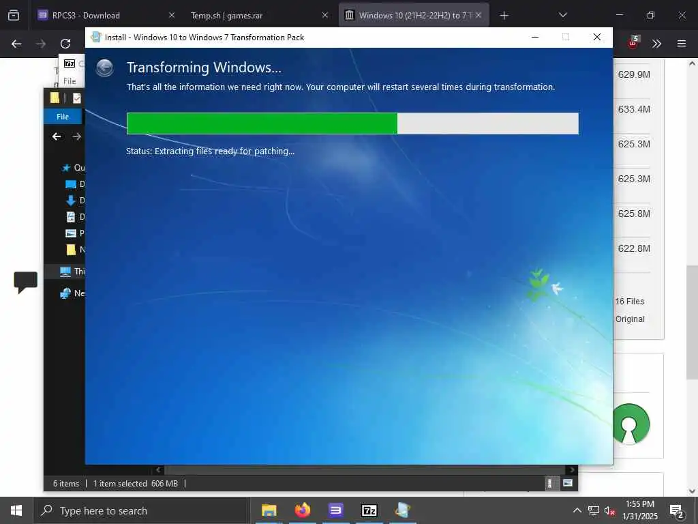Click the back arrow in the installer
The width and height of the screenshot is (698, 524).
coord(104,68)
